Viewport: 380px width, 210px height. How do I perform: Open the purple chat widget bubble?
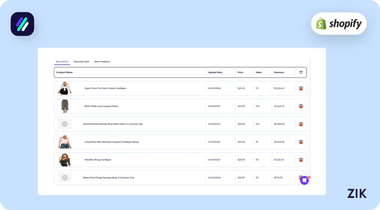coord(304,180)
